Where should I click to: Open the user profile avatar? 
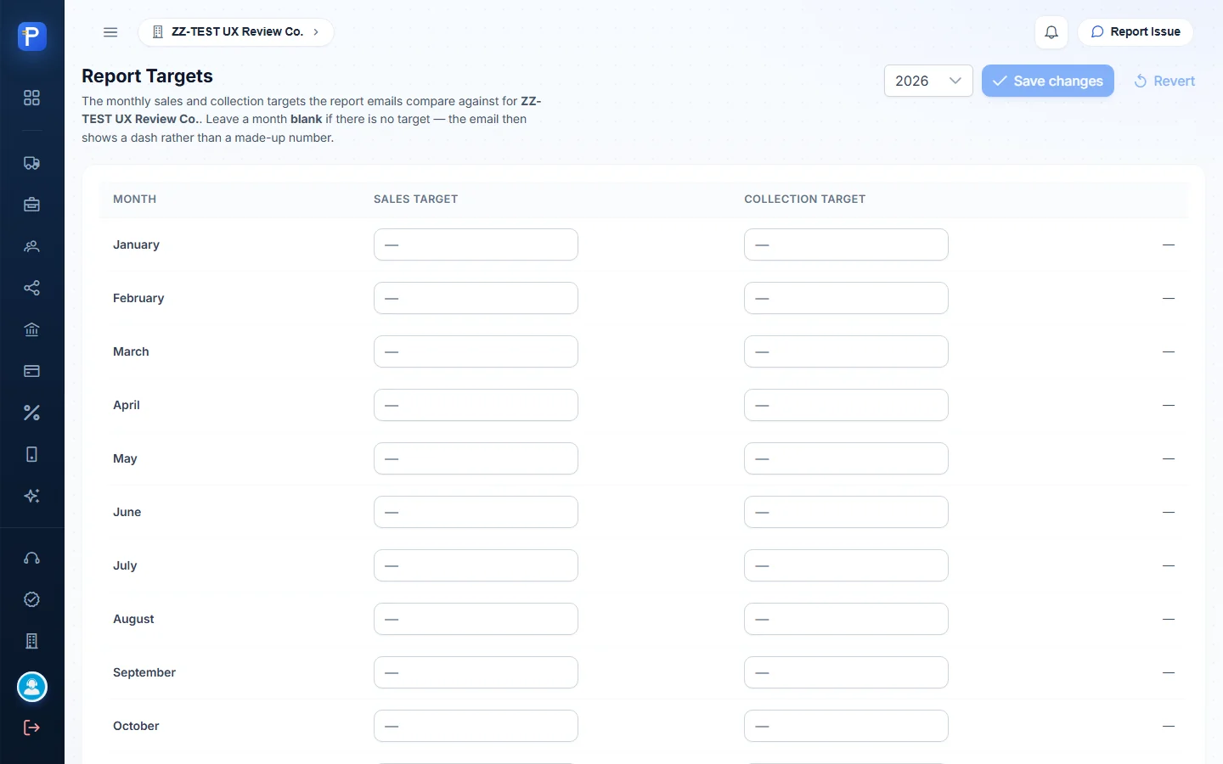tap(32, 687)
